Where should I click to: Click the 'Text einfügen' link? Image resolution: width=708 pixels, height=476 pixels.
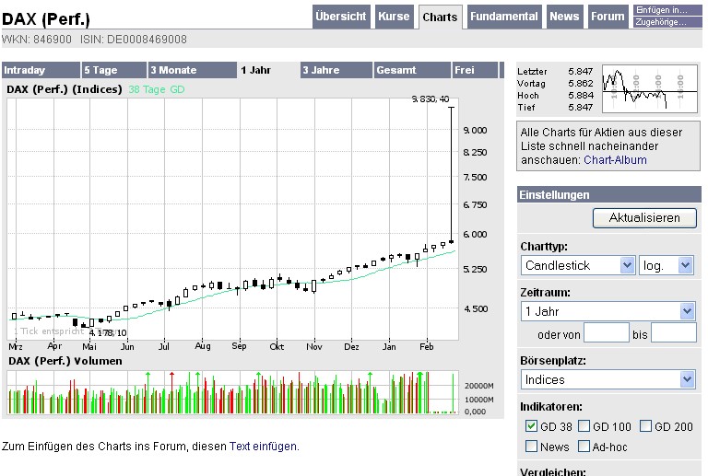[264, 447]
